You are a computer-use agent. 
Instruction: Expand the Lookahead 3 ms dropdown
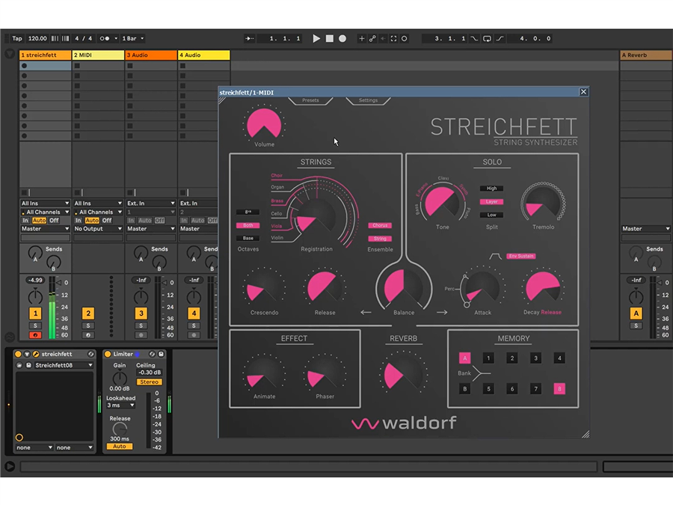click(x=120, y=405)
